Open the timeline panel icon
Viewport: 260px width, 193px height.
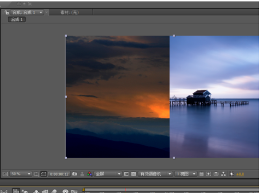tap(216, 174)
